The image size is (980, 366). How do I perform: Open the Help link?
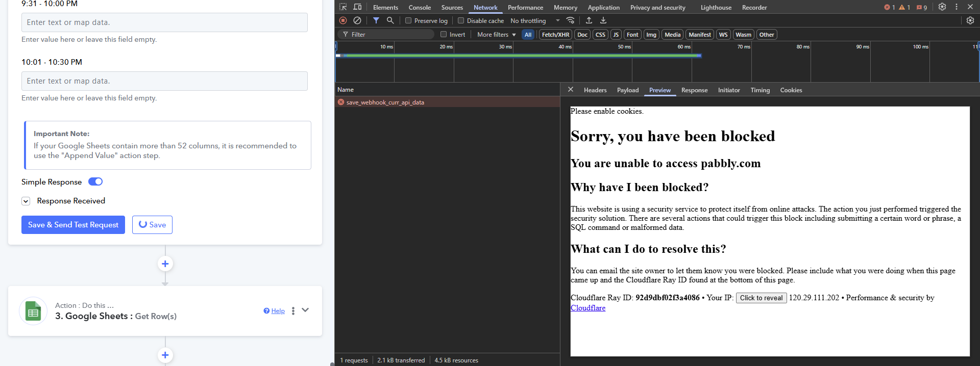click(278, 311)
